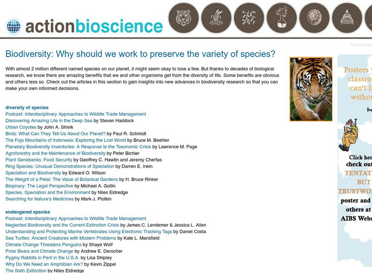Image resolution: width=372 pixels, height=273 pixels.
Task: Click the Sea Turtles article link
Action: click(x=61, y=238)
